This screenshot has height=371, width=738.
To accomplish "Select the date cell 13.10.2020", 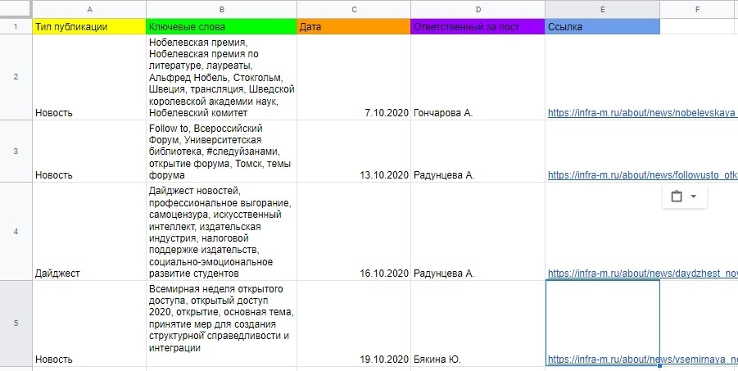I will [x=354, y=152].
